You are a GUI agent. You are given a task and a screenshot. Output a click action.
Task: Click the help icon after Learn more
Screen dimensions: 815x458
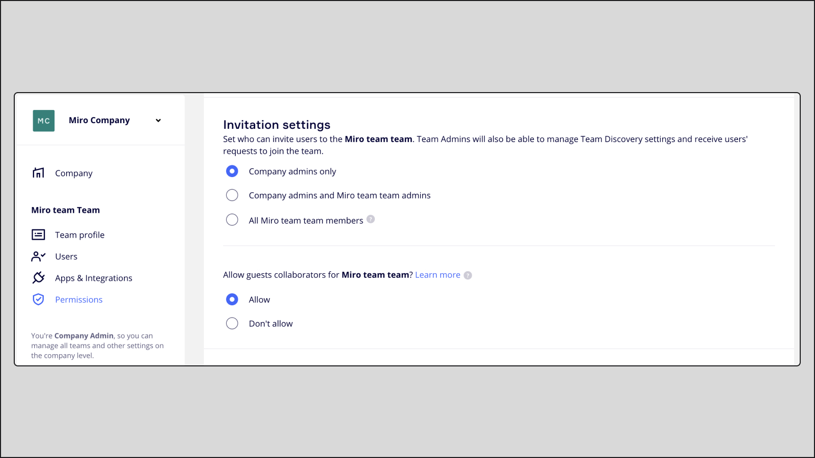[468, 275]
